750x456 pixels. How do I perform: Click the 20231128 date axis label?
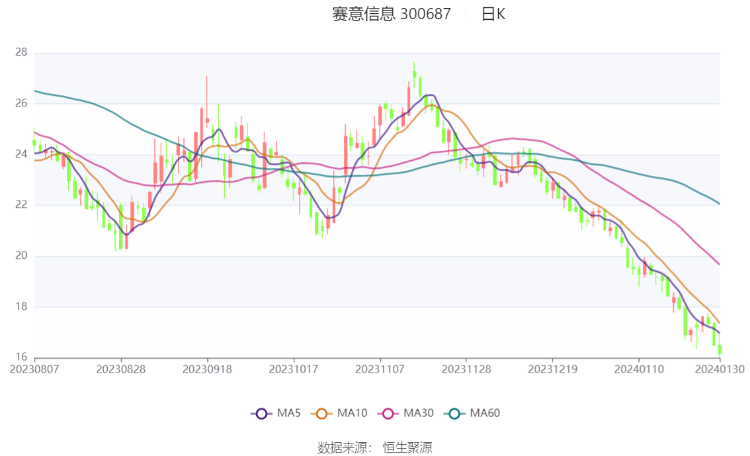coord(466,369)
